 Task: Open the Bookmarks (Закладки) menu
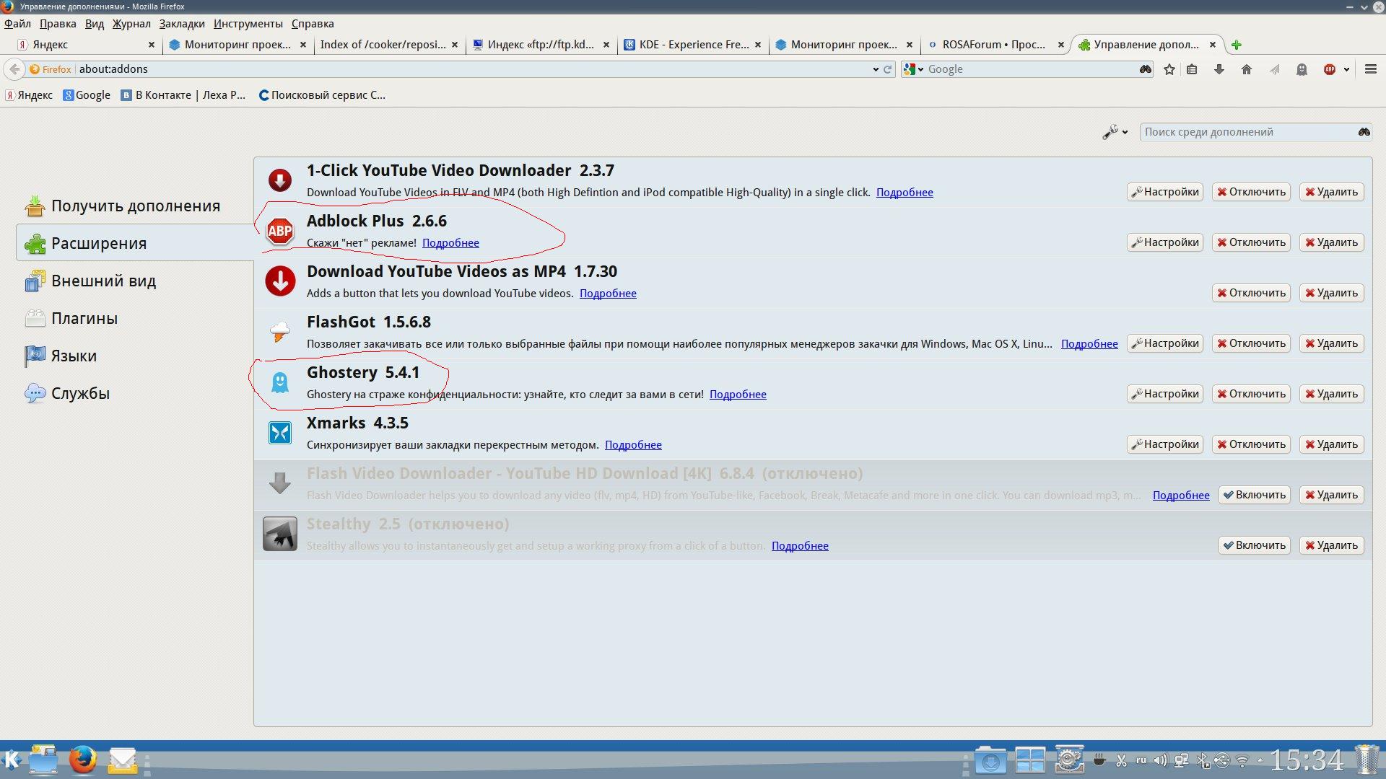pos(182,24)
